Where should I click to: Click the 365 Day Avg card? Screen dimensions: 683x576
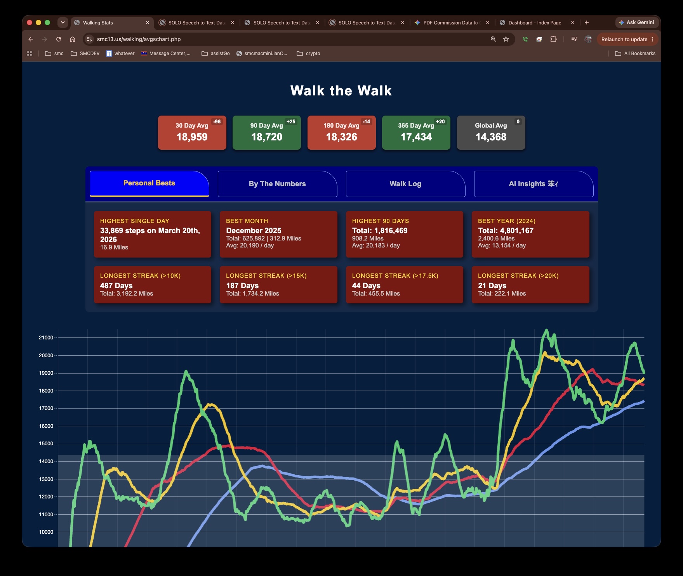coord(416,133)
